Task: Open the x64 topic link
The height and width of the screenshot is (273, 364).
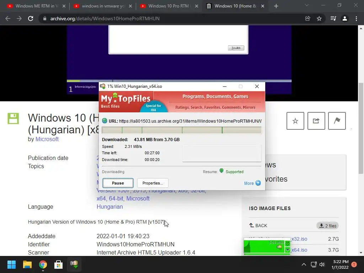Action: [101, 198]
